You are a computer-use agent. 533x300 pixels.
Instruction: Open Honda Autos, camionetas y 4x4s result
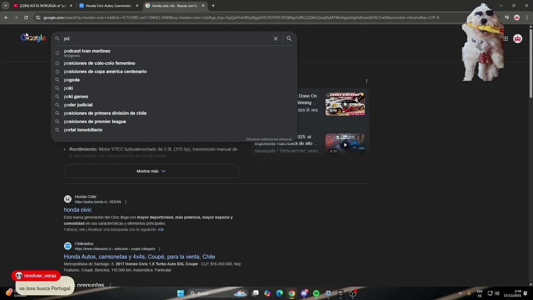pyautogui.click(x=139, y=257)
